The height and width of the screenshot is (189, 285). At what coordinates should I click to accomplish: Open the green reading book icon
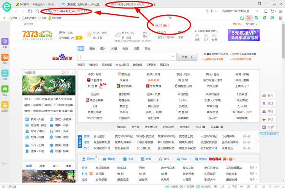coord(242,18)
